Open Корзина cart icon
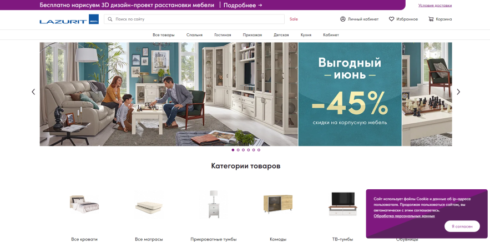The image size is (490, 242). (431, 19)
